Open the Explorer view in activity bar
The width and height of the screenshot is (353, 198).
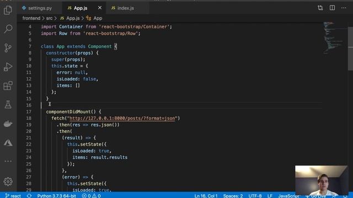(x=8, y=10)
